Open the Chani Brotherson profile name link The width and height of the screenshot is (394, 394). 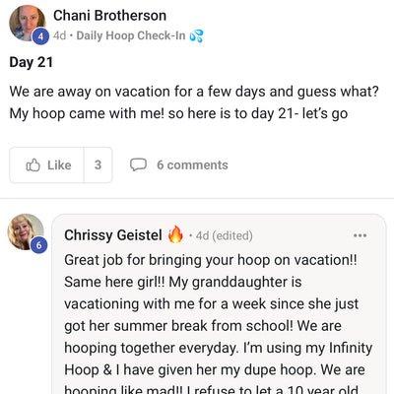[x=109, y=16]
